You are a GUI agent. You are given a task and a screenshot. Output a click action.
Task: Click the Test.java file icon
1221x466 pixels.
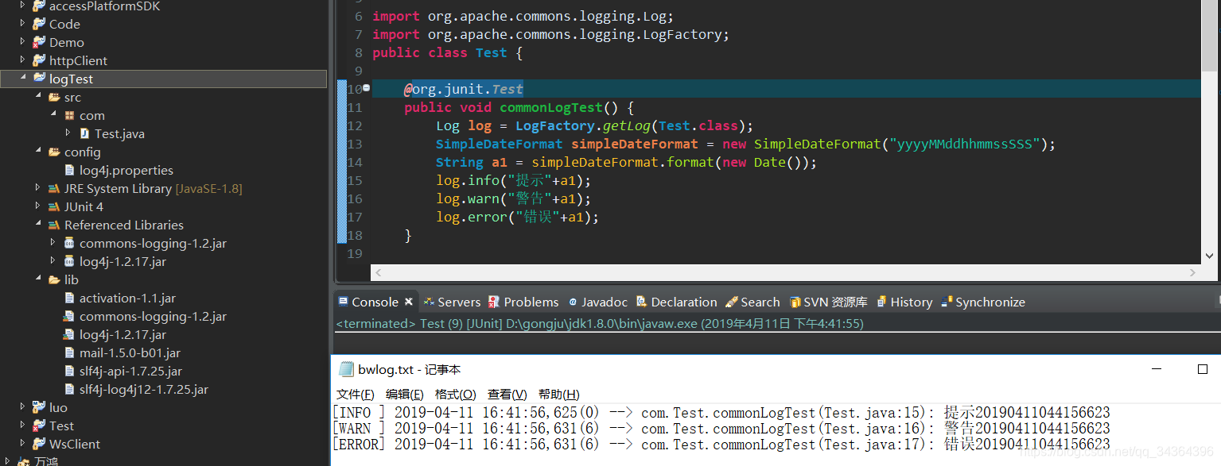click(84, 133)
